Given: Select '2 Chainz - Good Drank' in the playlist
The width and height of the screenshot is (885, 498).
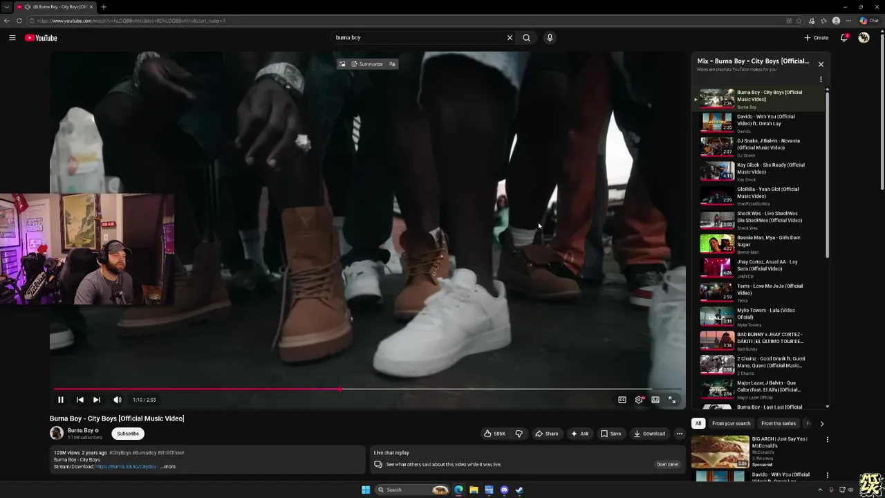Looking at the screenshot, I should click(758, 365).
